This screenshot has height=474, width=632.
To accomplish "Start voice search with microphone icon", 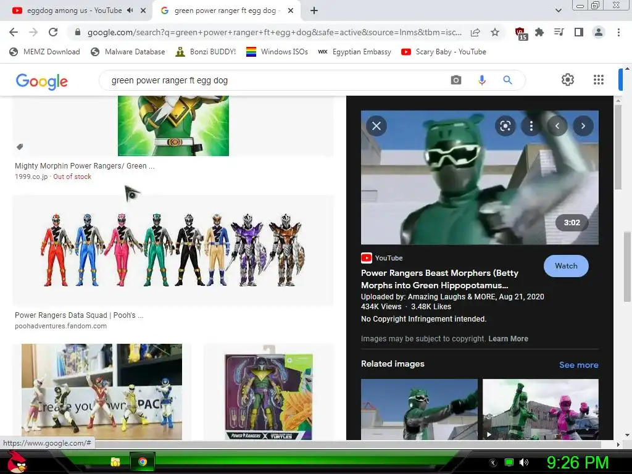I will [x=481, y=80].
